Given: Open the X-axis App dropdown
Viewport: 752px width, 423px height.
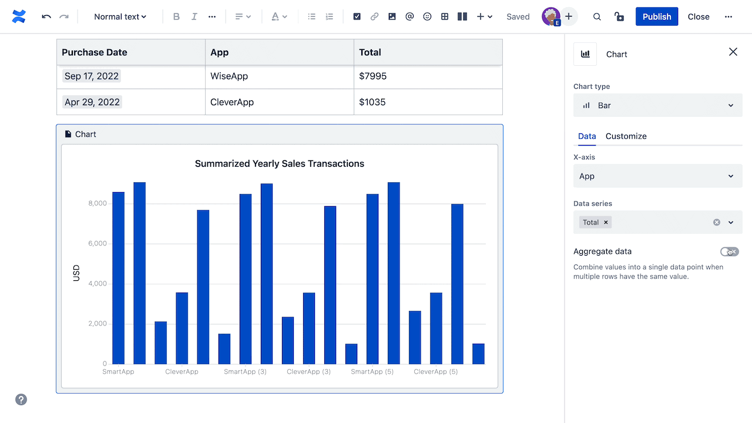Looking at the screenshot, I should [x=658, y=176].
